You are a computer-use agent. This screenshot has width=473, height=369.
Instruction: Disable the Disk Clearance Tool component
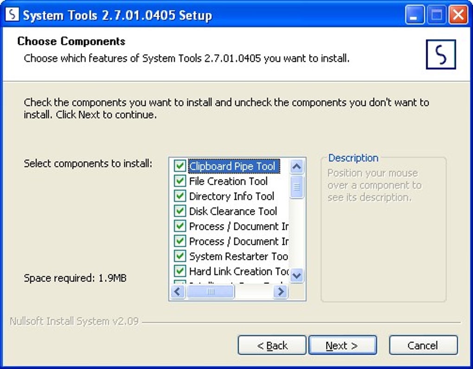coord(179,211)
